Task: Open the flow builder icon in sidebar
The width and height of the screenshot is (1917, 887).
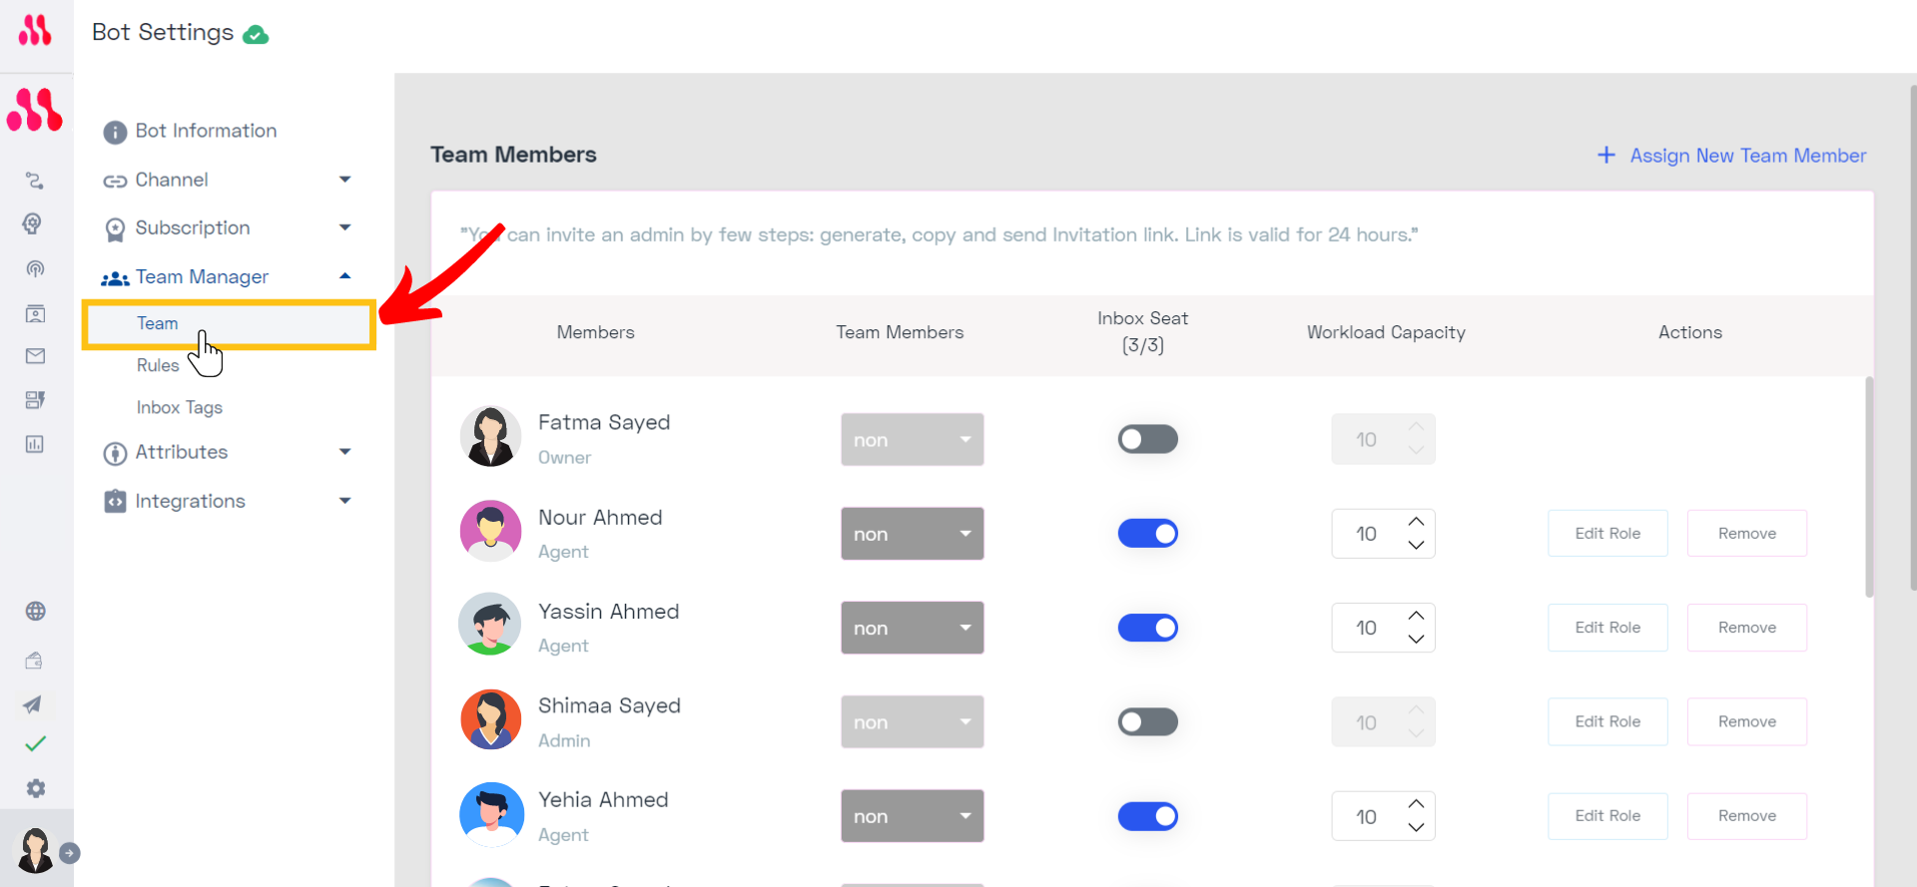Action: coord(35,181)
